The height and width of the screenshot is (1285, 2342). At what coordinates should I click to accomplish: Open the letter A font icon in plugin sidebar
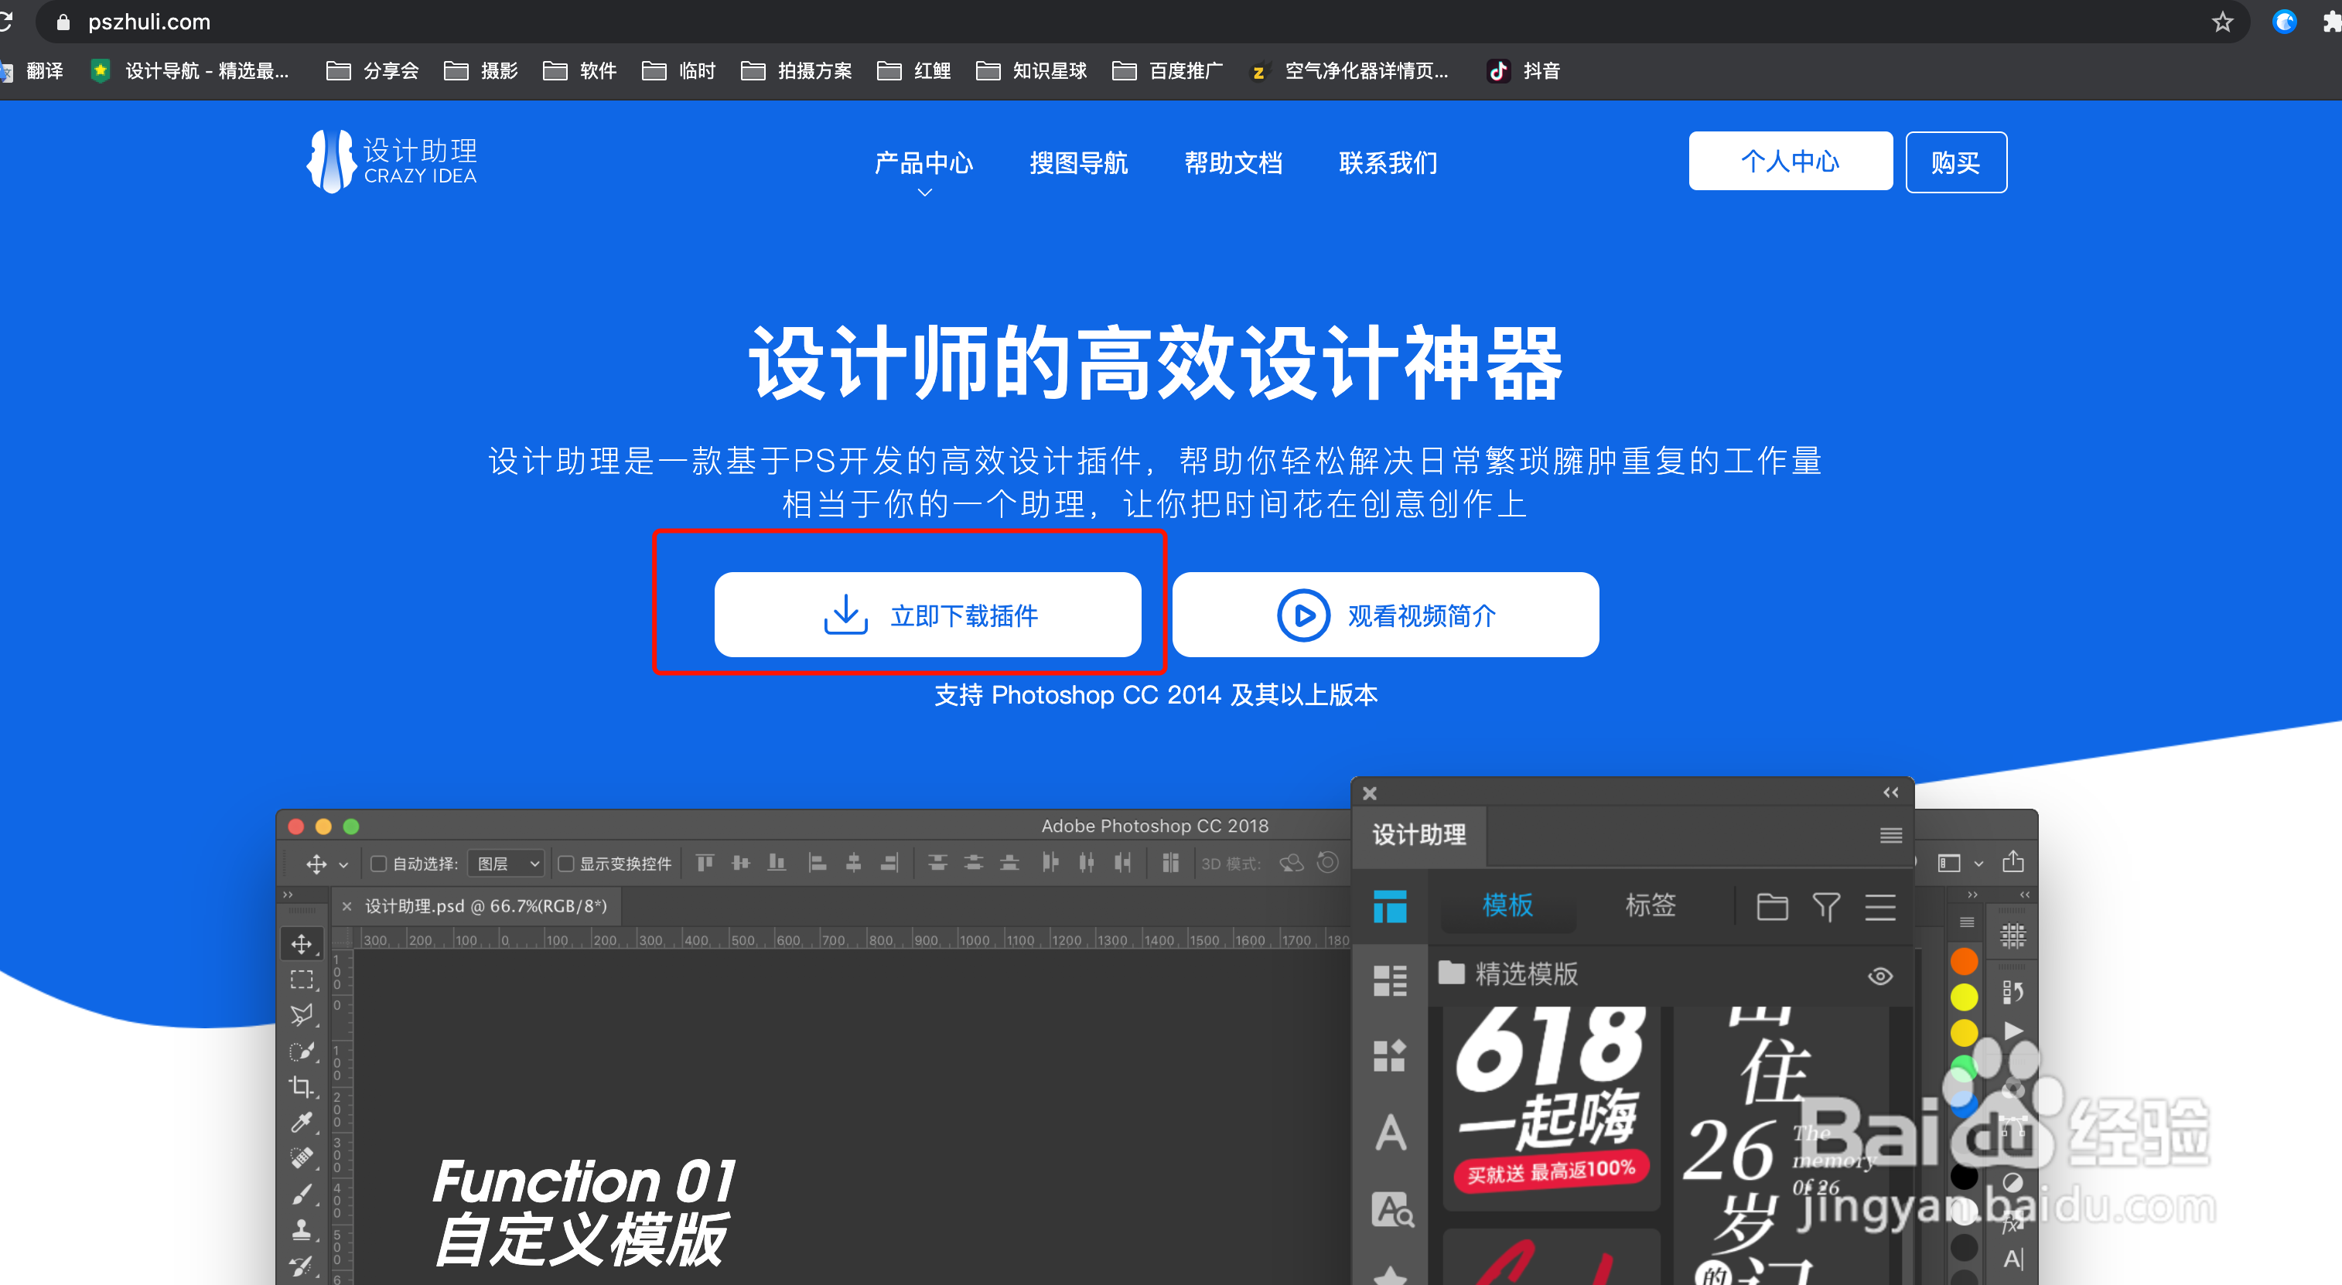coord(1389,1133)
